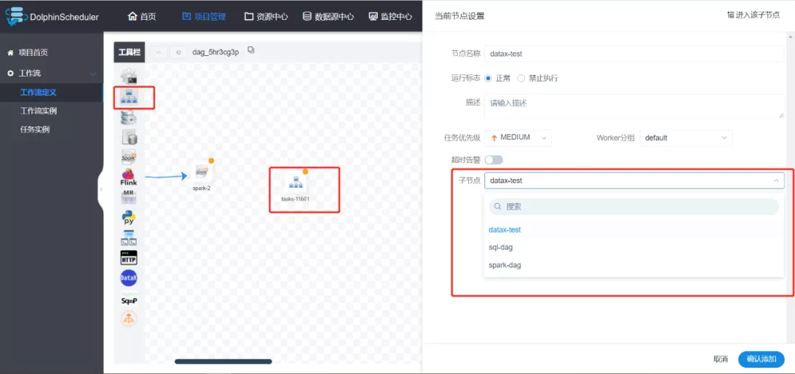Image resolution: width=795 pixels, height=374 pixels.
Task: Focus the 描述 description text area
Action: pos(635,106)
